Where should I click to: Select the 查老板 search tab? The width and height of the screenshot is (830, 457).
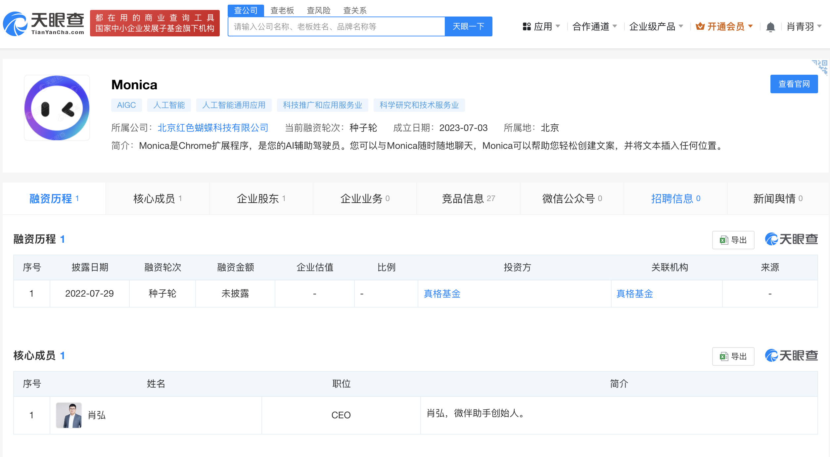(x=282, y=11)
